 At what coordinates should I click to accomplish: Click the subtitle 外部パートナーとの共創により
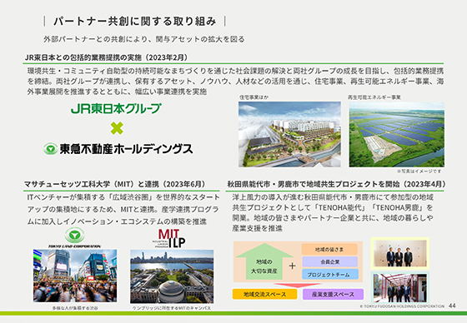[143, 39]
